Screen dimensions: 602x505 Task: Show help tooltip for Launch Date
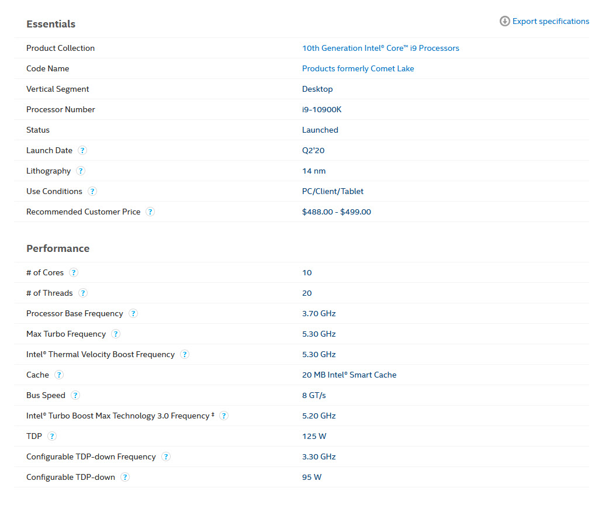[x=82, y=150]
